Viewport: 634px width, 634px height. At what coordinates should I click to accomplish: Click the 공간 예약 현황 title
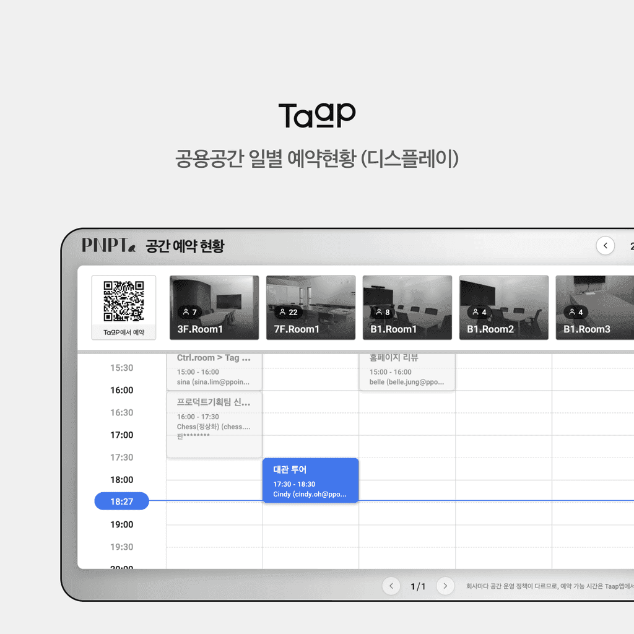[x=185, y=246]
